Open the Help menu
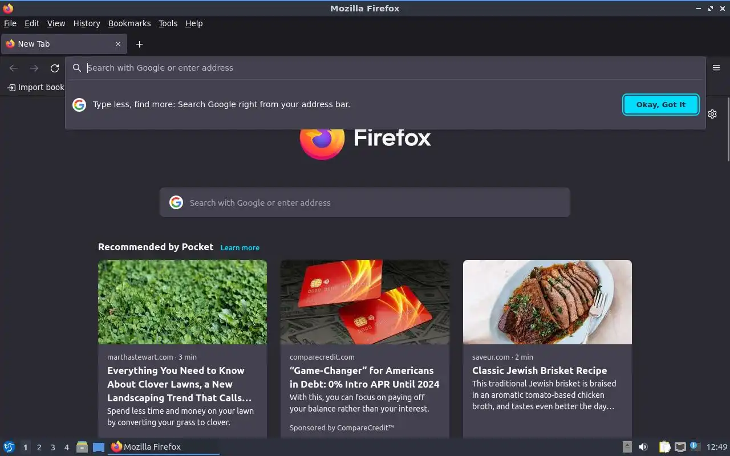The image size is (730, 456). tap(194, 23)
